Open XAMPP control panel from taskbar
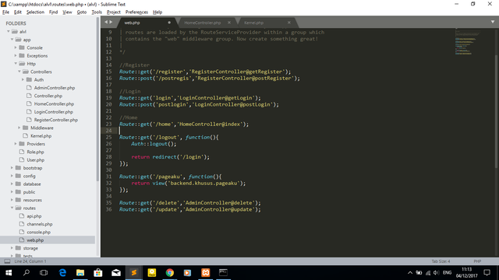This screenshot has height=280, width=499. coord(206,272)
